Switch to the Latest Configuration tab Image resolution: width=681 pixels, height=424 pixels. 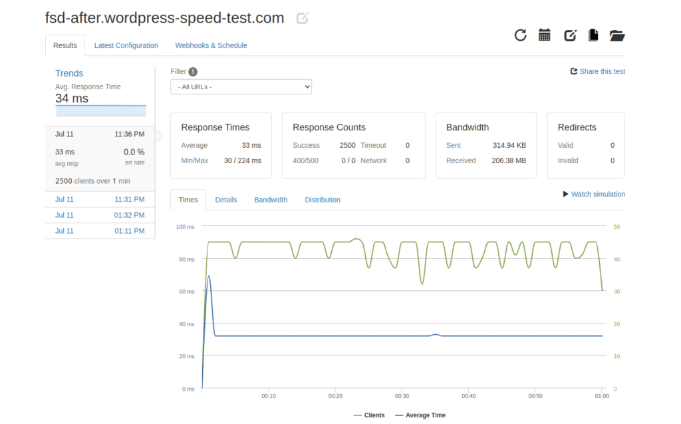click(126, 45)
